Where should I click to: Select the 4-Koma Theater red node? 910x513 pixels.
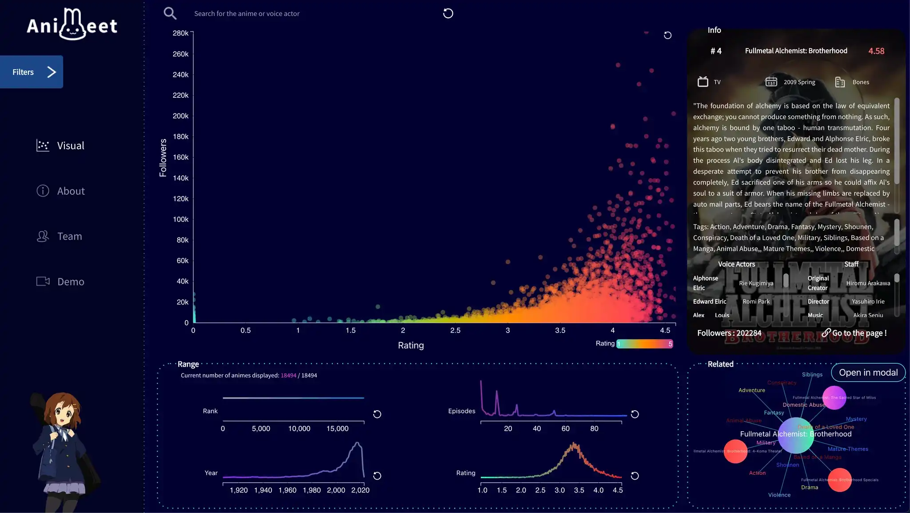click(735, 451)
